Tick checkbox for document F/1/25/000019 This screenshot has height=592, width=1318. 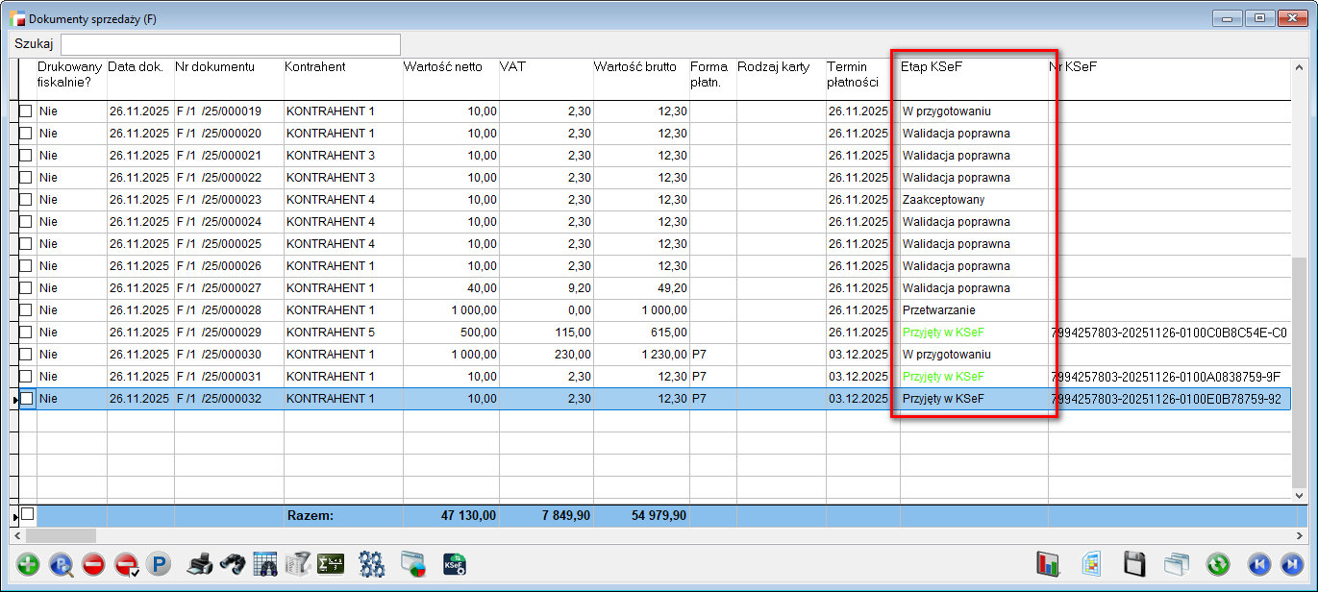(x=26, y=111)
